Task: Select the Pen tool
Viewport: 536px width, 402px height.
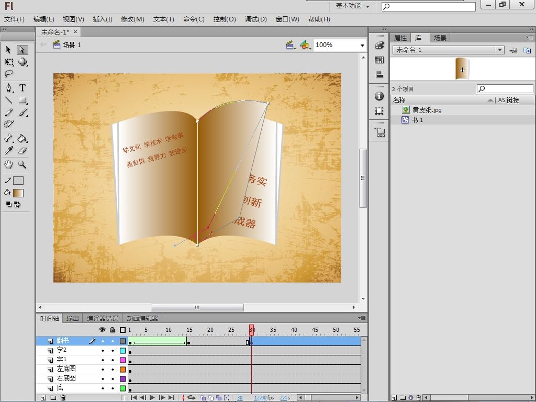Action: point(9,88)
